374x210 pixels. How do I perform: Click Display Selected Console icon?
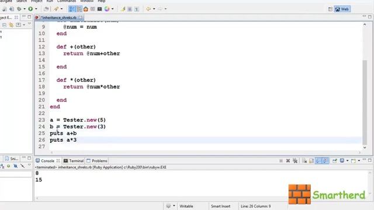coord(342,161)
